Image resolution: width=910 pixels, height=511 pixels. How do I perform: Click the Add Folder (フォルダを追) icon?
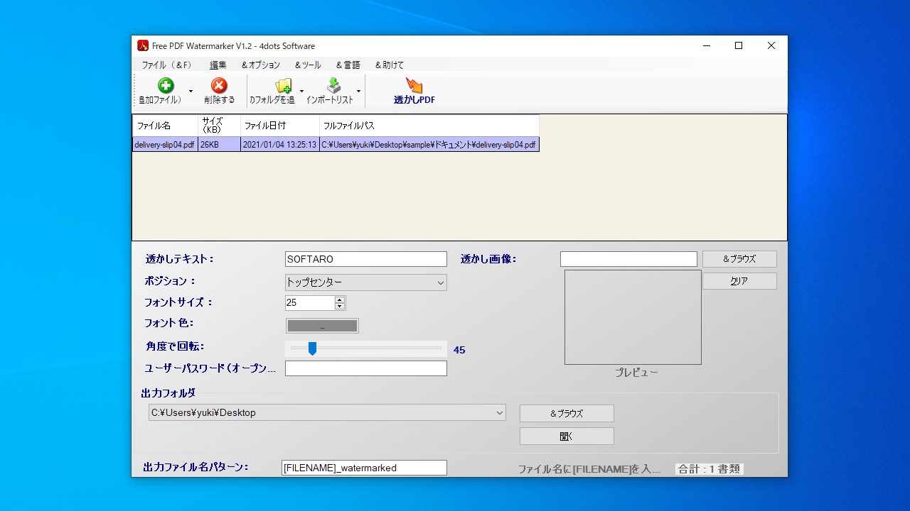click(x=283, y=86)
